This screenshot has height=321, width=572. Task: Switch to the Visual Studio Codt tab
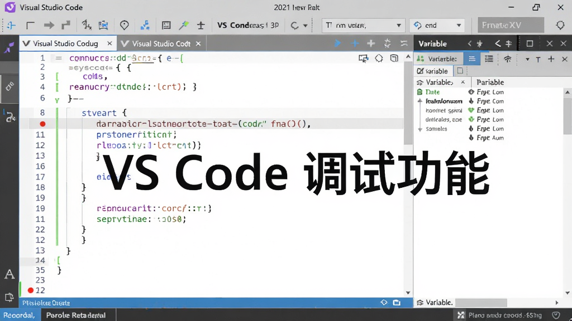[x=161, y=43]
